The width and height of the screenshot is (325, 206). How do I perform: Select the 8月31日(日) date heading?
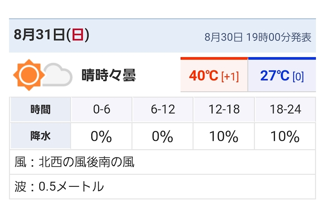tap(52, 35)
